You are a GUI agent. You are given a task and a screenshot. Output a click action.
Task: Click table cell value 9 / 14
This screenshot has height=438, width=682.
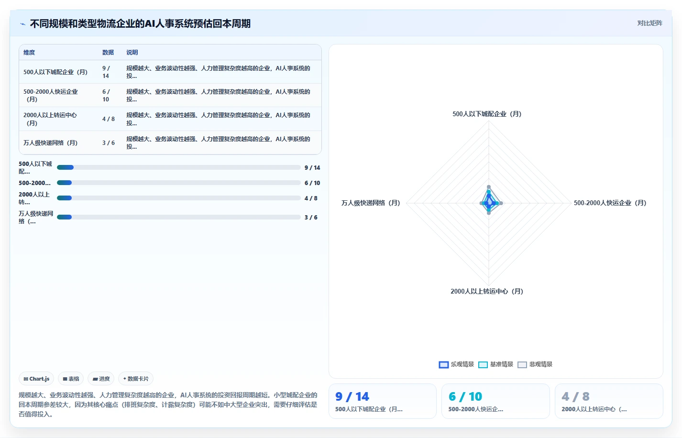[106, 72]
